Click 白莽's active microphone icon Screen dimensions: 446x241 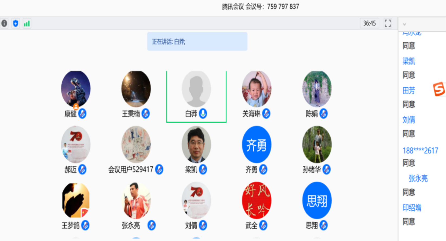click(203, 114)
